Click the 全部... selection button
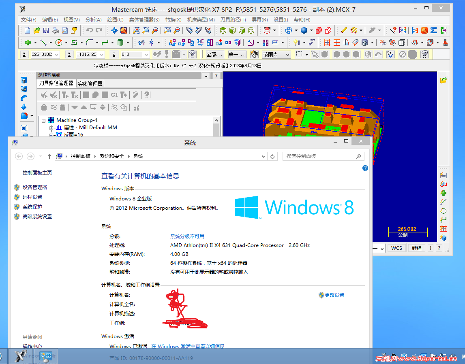The height and width of the screenshot is (364, 465). click(x=214, y=55)
